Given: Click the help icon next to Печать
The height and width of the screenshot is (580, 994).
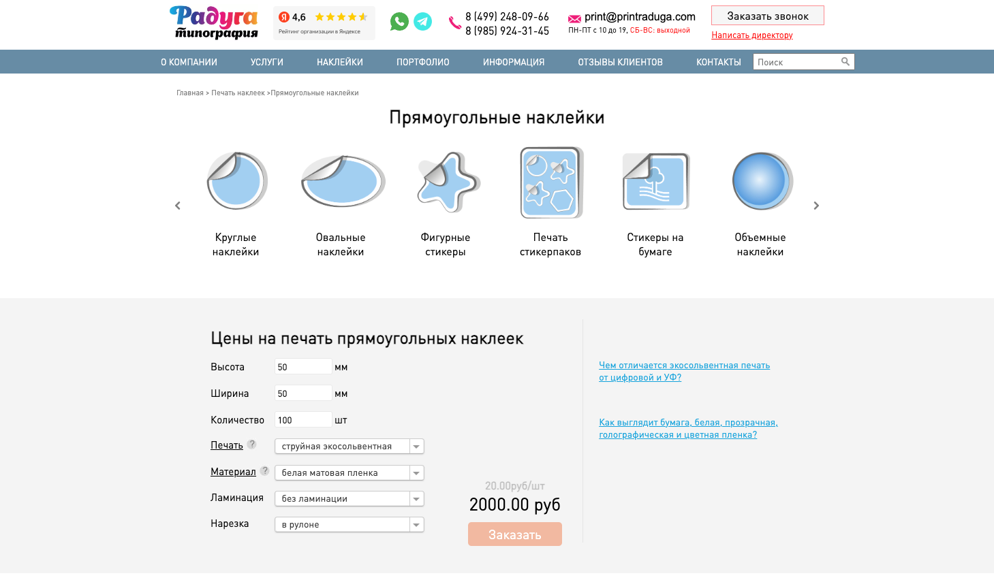Looking at the screenshot, I should pyautogui.click(x=252, y=445).
